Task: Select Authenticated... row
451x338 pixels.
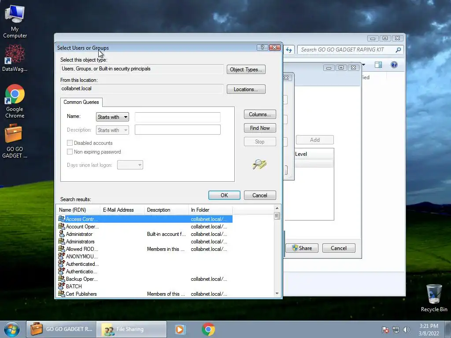Action: (x=145, y=264)
